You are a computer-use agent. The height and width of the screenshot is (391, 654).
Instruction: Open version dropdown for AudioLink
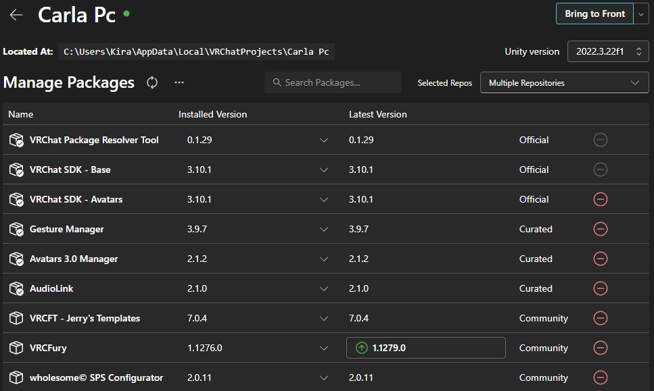[324, 288]
